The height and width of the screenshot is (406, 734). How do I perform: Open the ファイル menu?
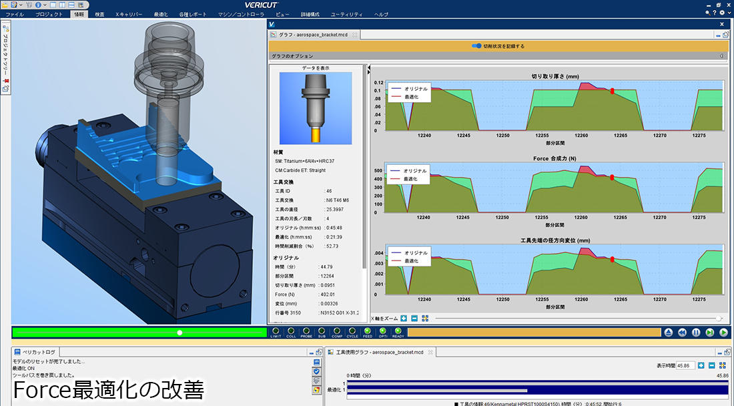15,15
